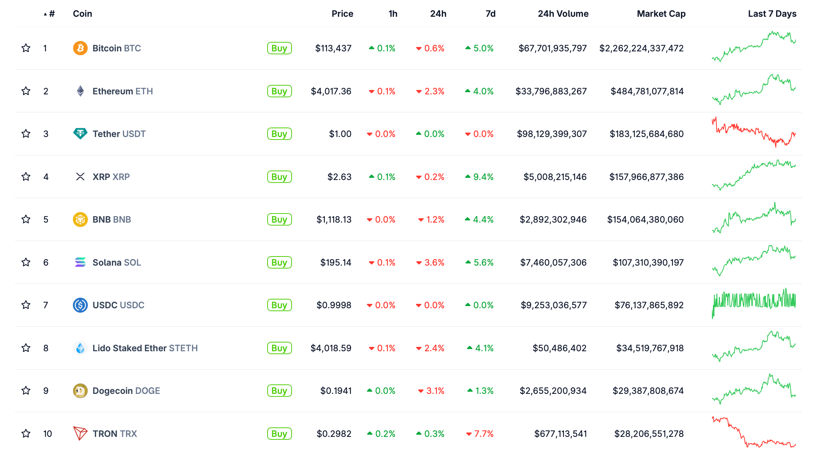Click the TRON logo icon
Screen dimensions: 826x454
(x=80, y=434)
